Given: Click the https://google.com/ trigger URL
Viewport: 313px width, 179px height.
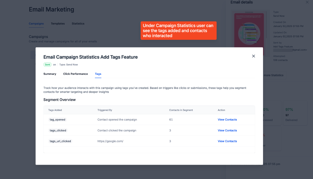Looking at the screenshot, I should (x=110, y=141).
